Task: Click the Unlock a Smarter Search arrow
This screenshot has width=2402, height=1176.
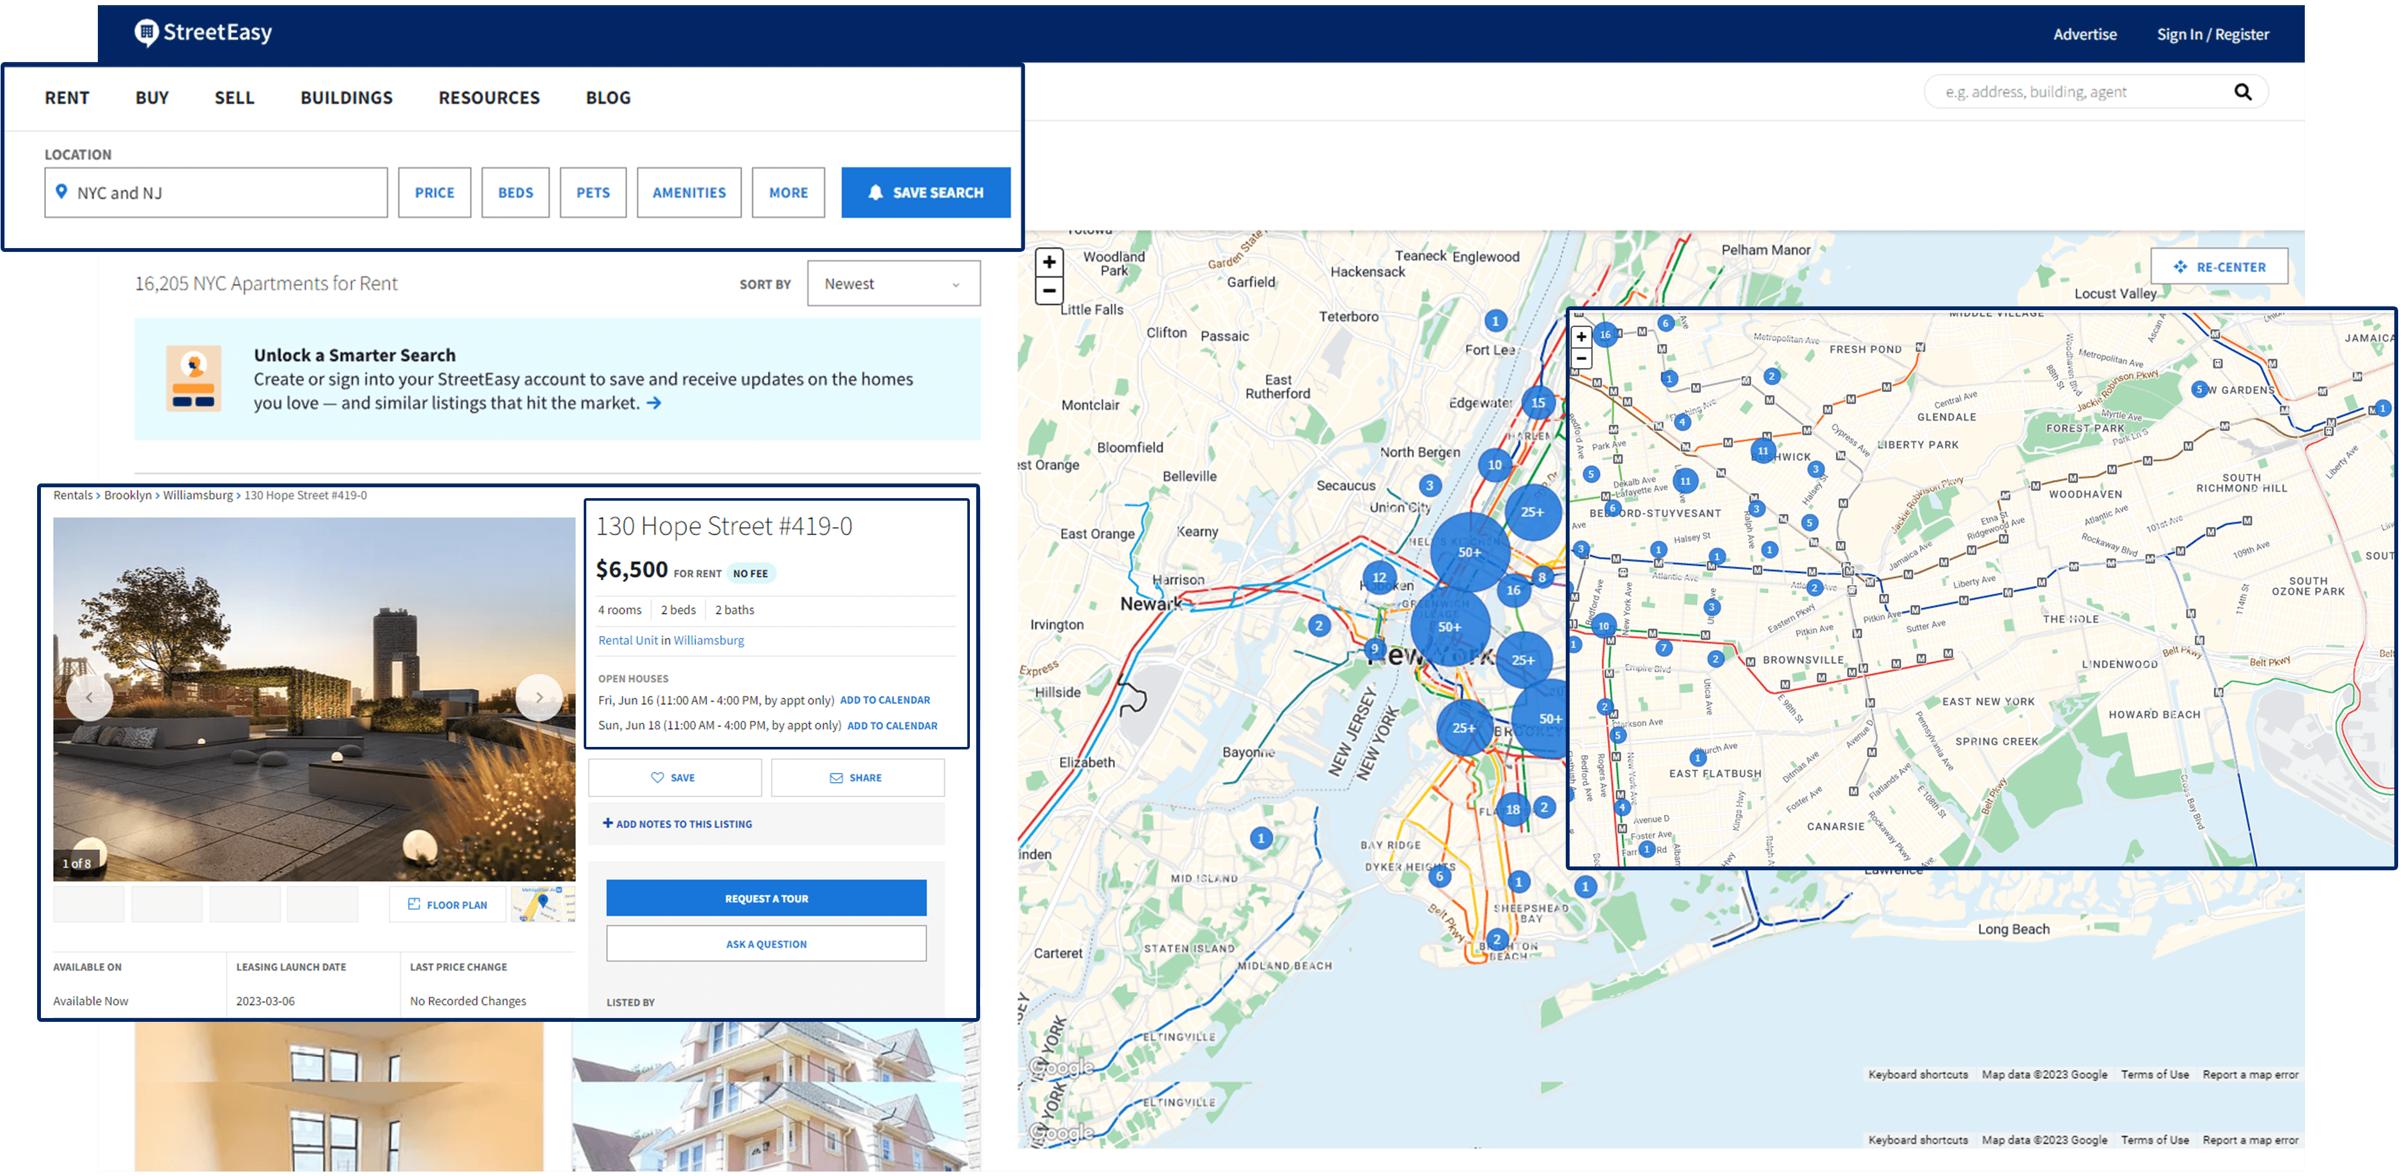Action: 655,403
